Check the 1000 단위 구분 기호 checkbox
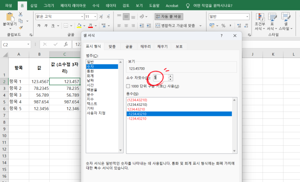Screen dimensions: 300x182 pos(128,86)
